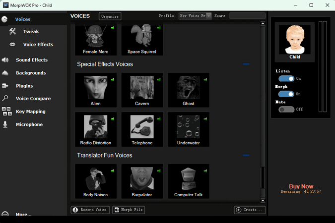Select the Body Noises voice
The height and width of the screenshot is (223, 335).
click(95, 181)
